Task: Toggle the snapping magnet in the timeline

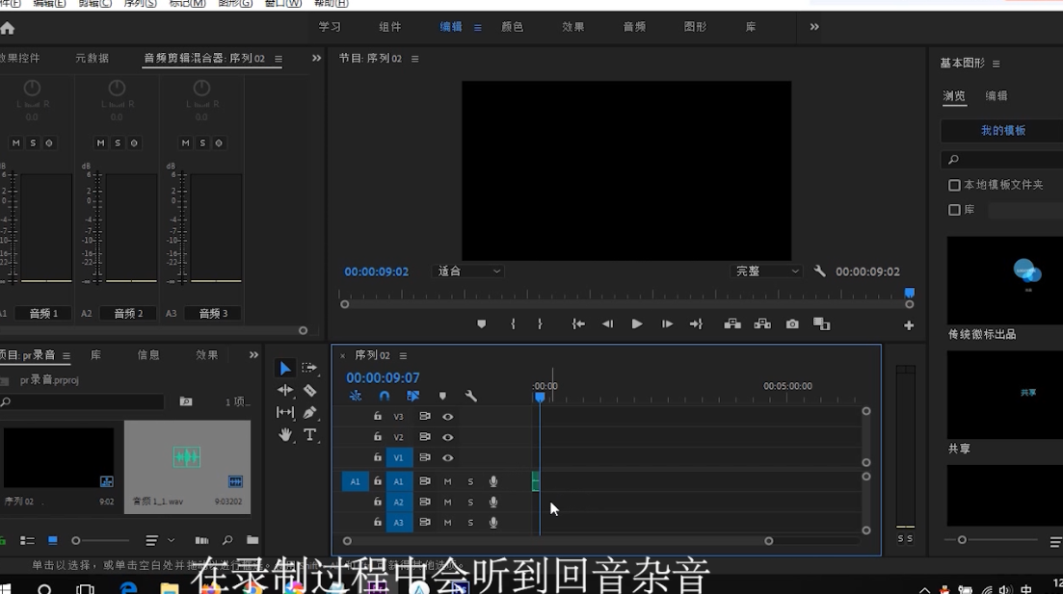Action: tap(384, 396)
